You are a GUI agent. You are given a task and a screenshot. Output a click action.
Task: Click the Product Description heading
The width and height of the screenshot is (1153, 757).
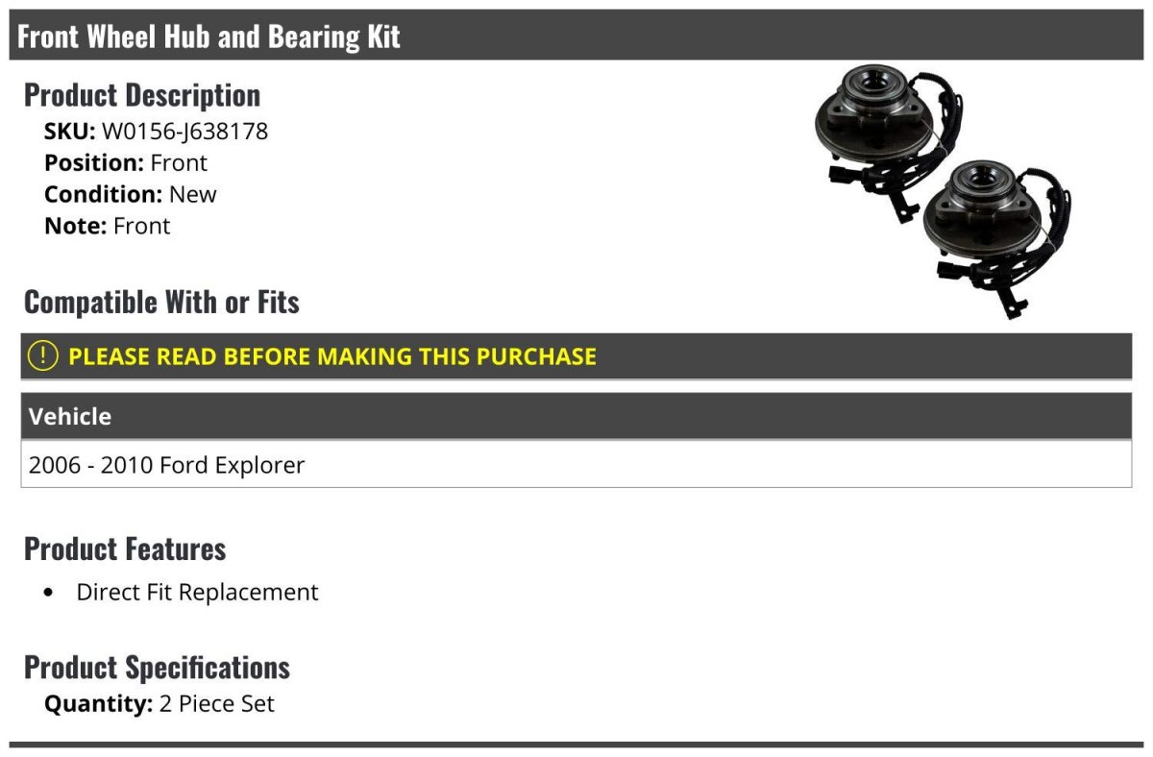coord(142,95)
